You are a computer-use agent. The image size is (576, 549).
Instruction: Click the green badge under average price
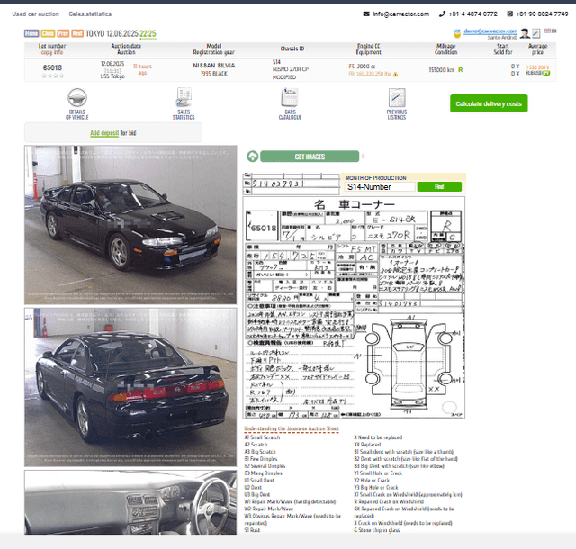[546, 73]
